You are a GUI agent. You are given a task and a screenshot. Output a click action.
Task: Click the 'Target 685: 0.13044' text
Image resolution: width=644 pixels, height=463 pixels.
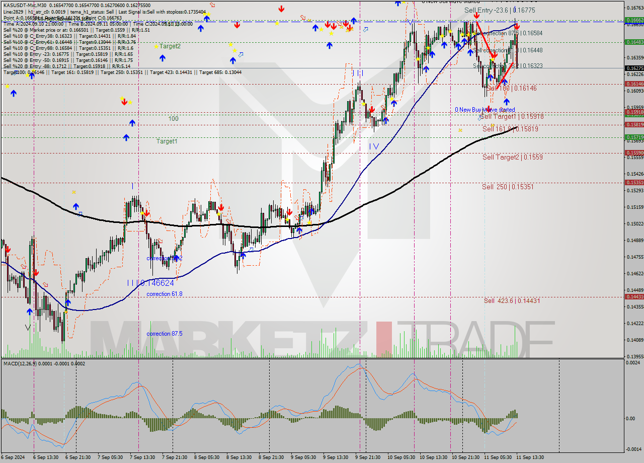(x=220, y=72)
